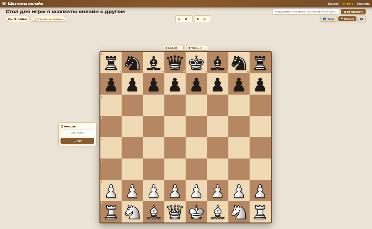Open the Правила menu item
Screen dimensions: 372x229
point(363,4)
